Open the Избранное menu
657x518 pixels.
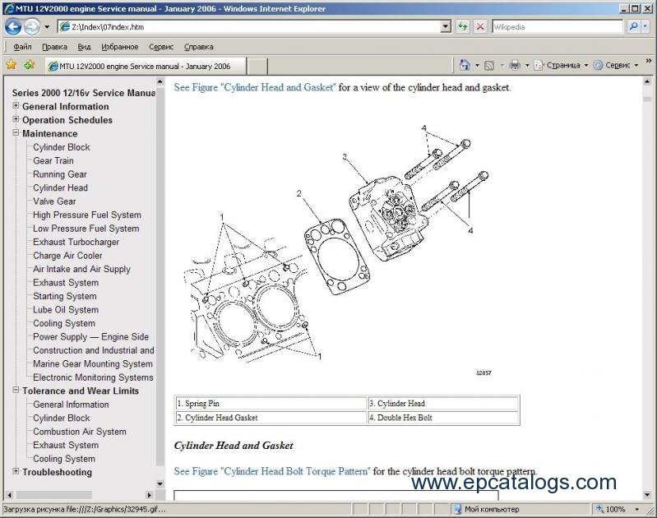119,47
